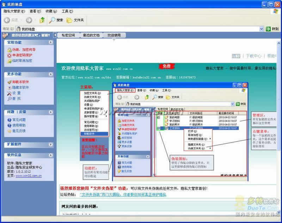Open the address bar dropdown arrow
The image size is (282, 223).
coord(262,29)
